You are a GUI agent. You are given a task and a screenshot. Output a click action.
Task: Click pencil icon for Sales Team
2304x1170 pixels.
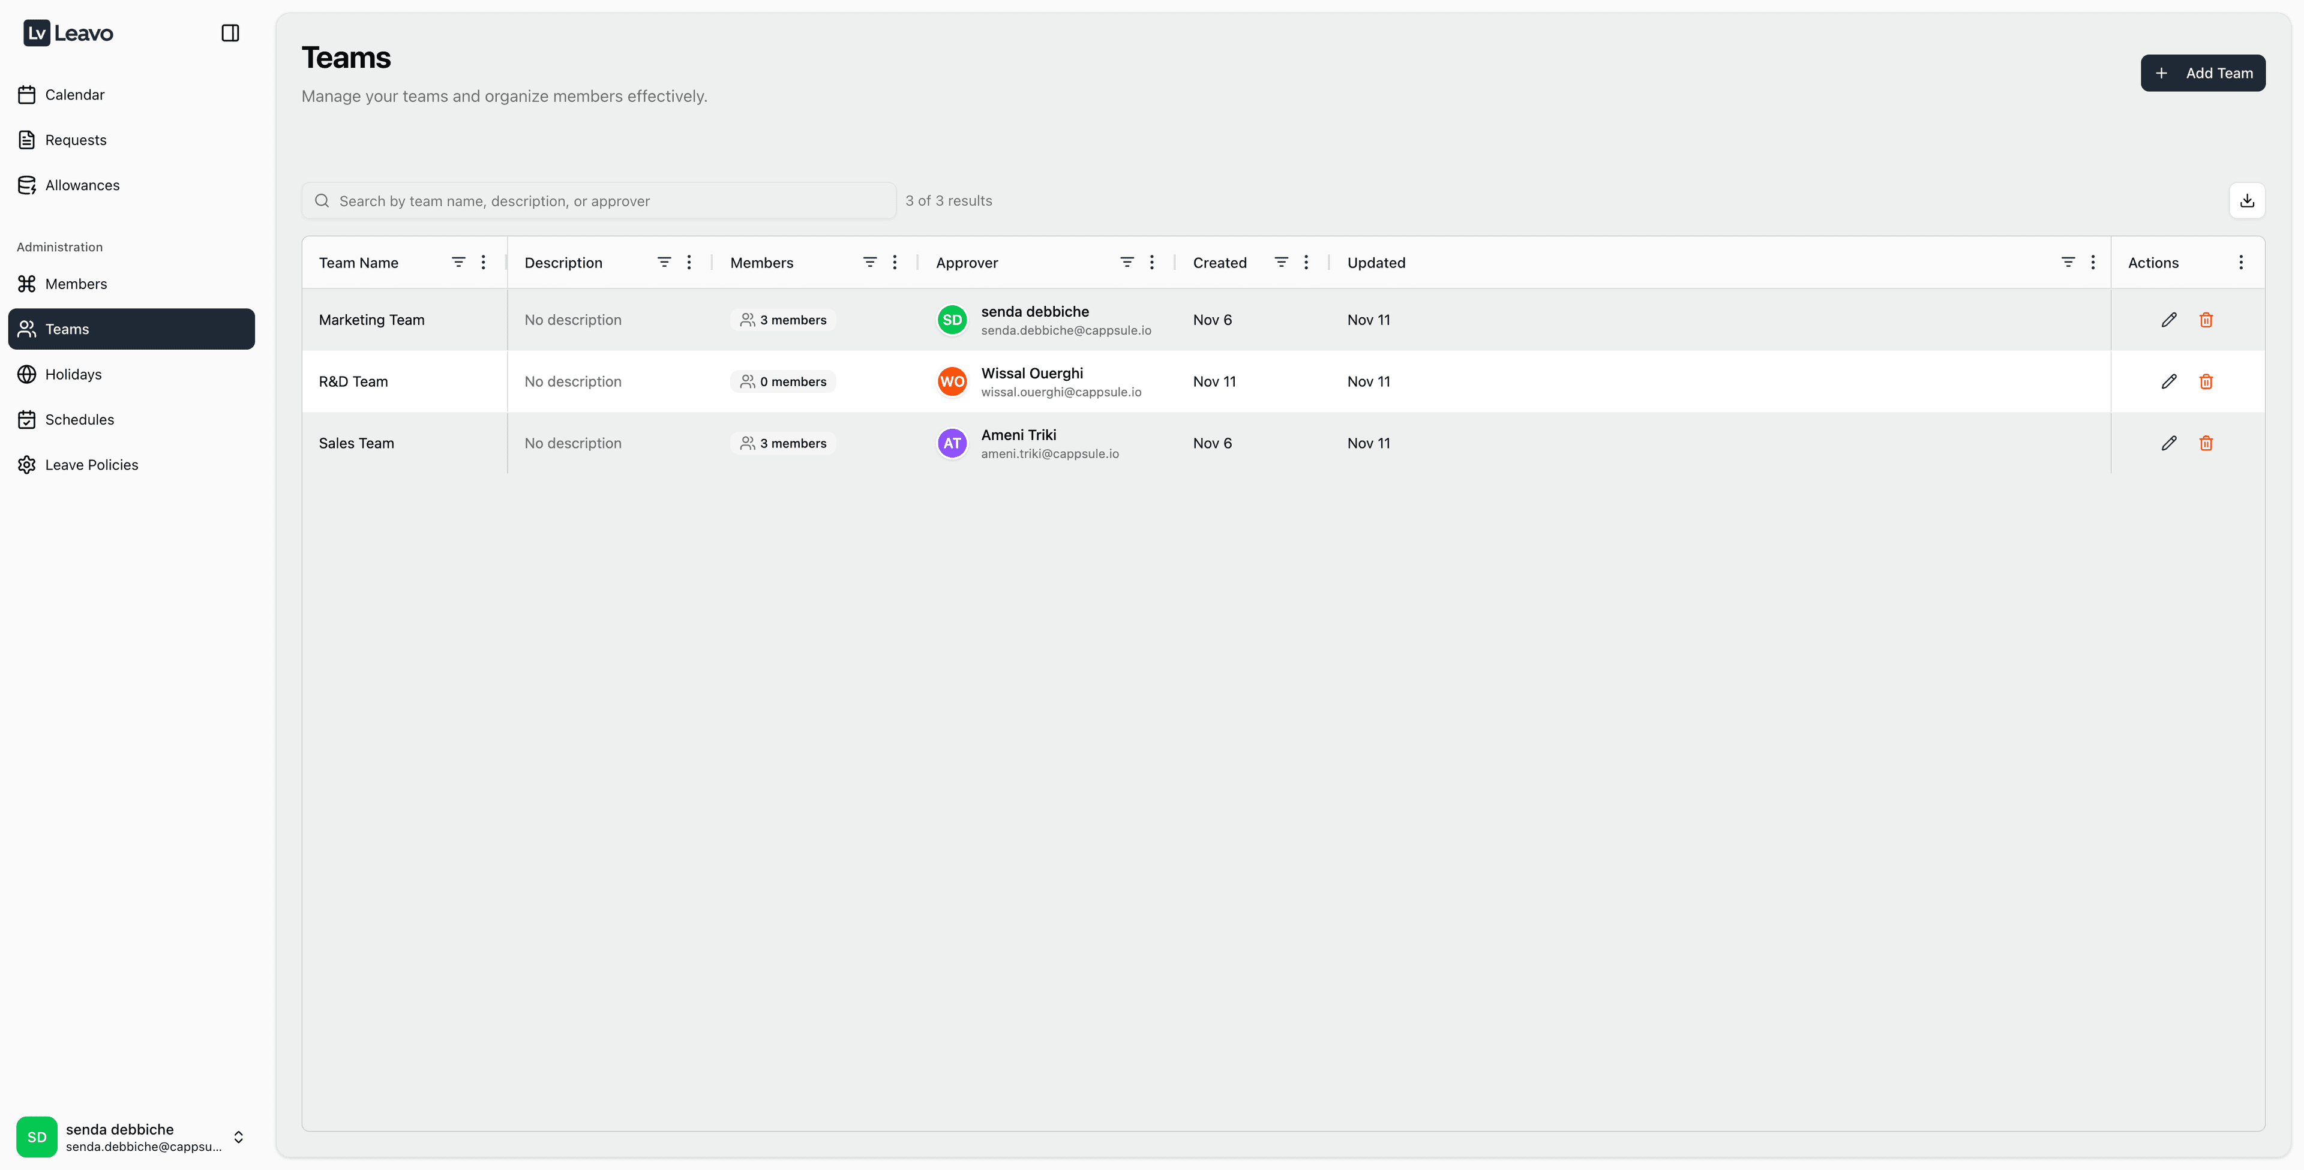[2169, 443]
